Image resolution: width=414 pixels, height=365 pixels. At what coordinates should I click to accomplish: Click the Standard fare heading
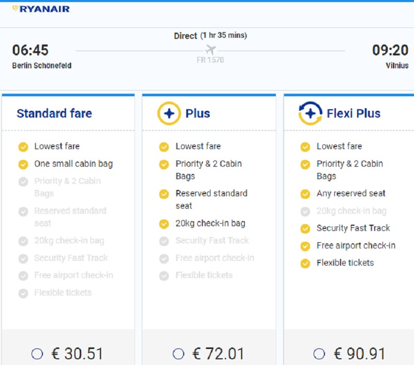point(54,113)
